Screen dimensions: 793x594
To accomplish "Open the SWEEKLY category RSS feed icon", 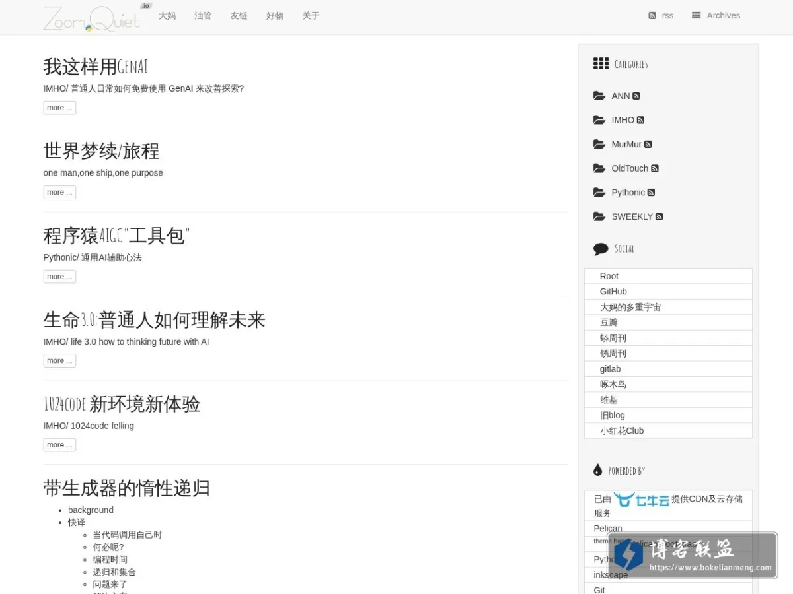I will tap(659, 216).
